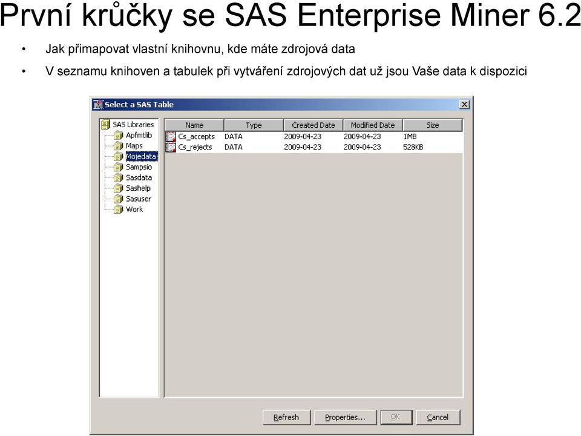
Task: Click the Sasdata library folder icon
Action: coord(118,177)
